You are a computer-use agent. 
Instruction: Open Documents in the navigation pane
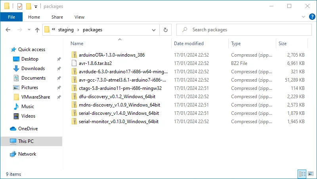(x=33, y=78)
